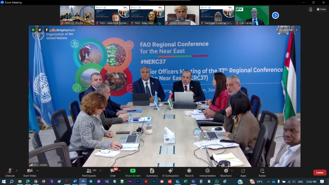Select the Oman-Musallam video thumbnail

[x=182, y=15]
